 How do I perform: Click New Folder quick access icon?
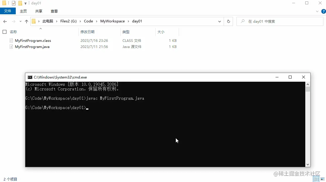click(x=20, y=3)
